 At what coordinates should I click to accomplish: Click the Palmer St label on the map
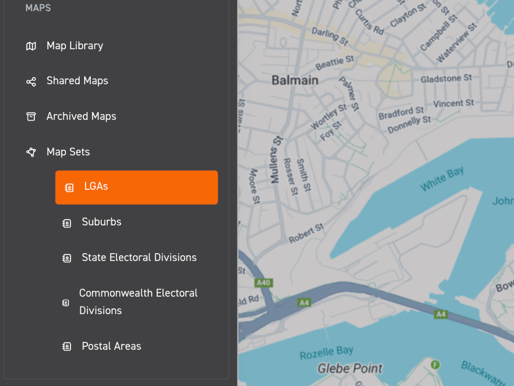click(350, 93)
